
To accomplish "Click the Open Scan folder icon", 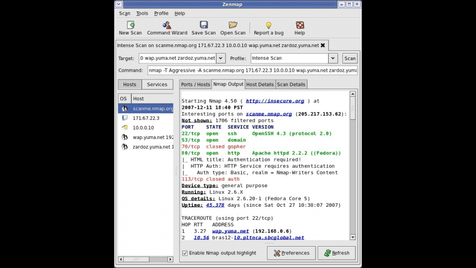I will click(x=233, y=25).
